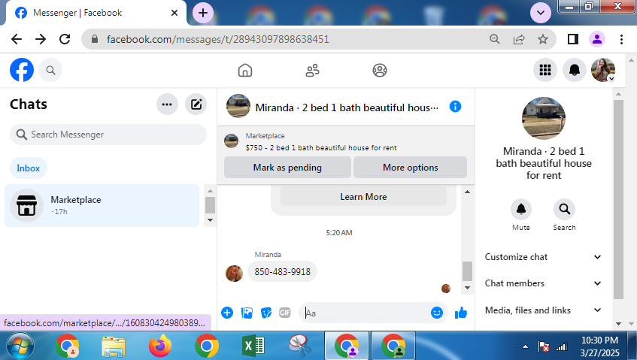Open account profile picture menu
The width and height of the screenshot is (637, 360).
point(603,70)
